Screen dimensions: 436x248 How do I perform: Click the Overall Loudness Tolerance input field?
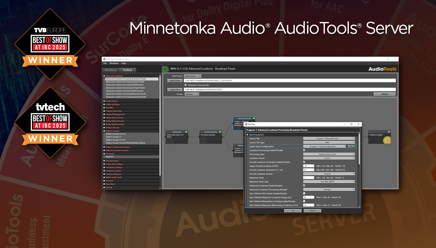(309, 170)
